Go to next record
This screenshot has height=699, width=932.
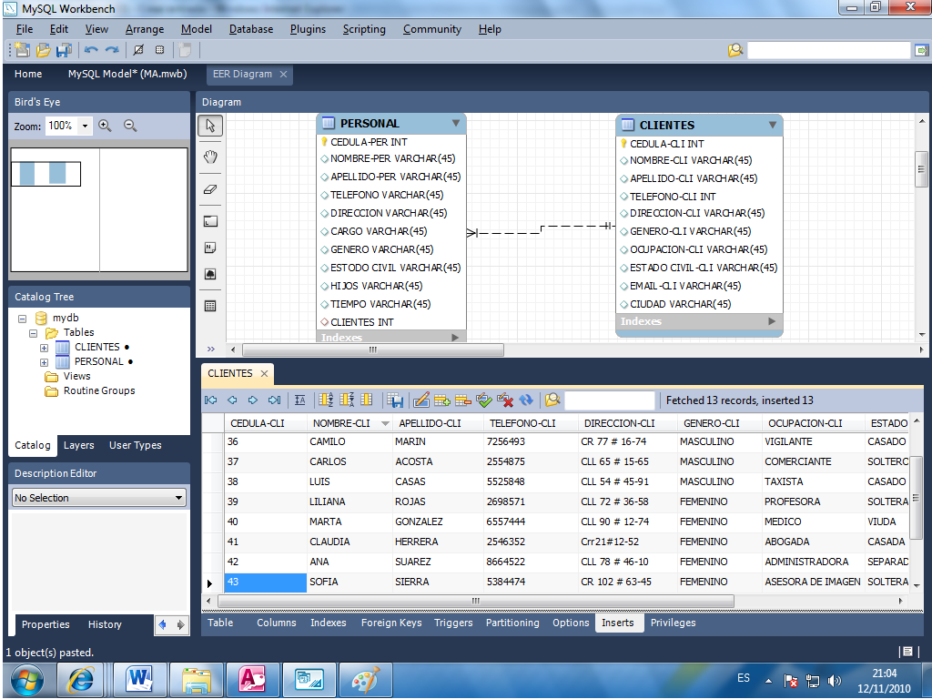[x=253, y=400]
